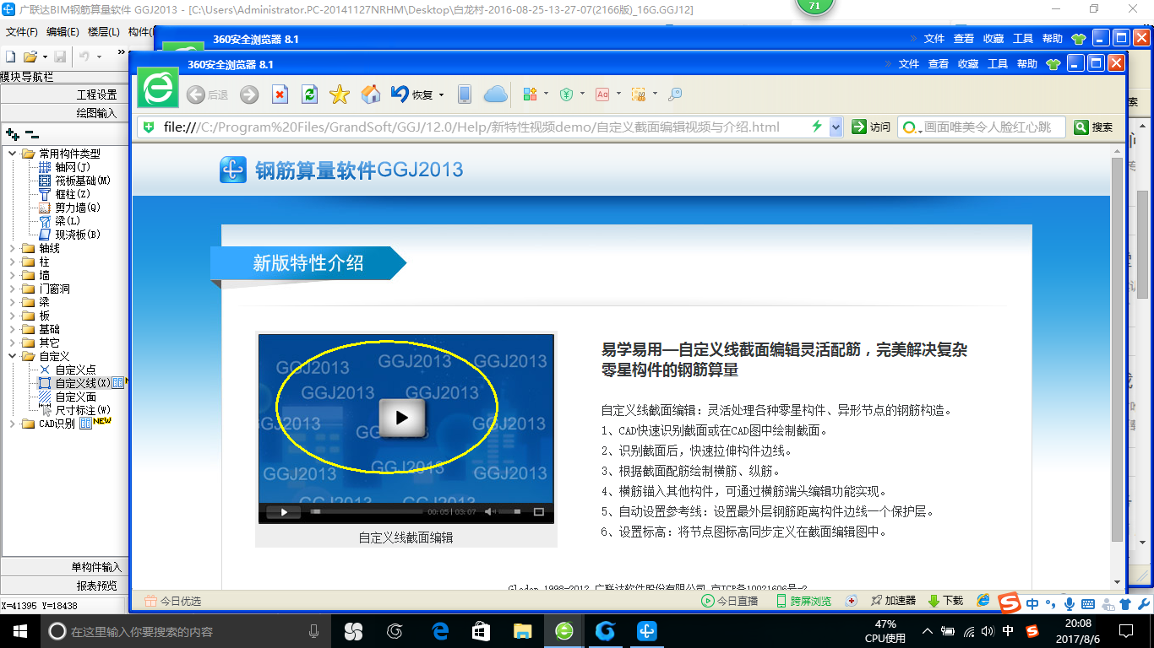The height and width of the screenshot is (648, 1154).
Task: Click the lightning speed-mode icon in address bar
Action: (x=817, y=127)
